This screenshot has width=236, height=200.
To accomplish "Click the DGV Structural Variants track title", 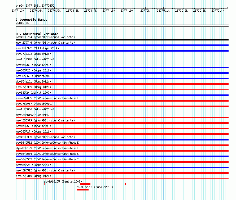I will click(37, 34).
